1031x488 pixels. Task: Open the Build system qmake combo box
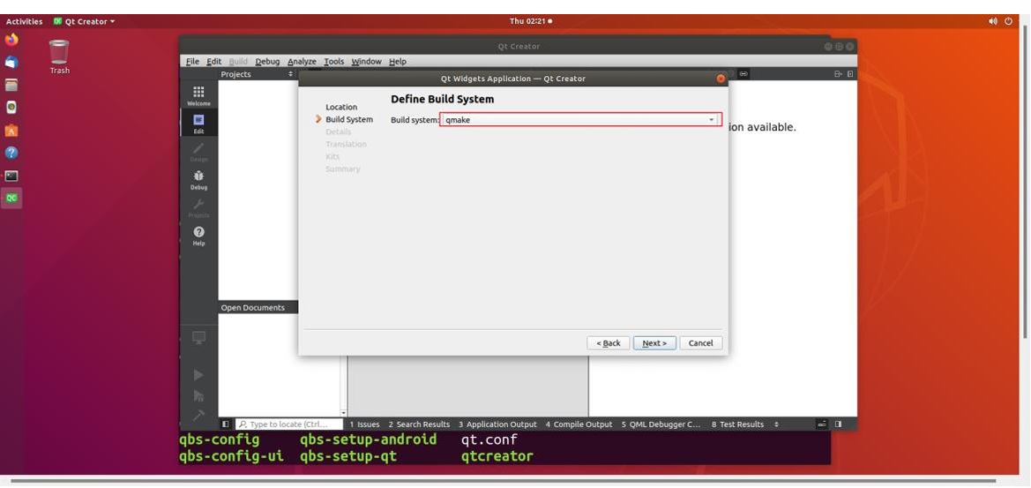[x=581, y=120]
